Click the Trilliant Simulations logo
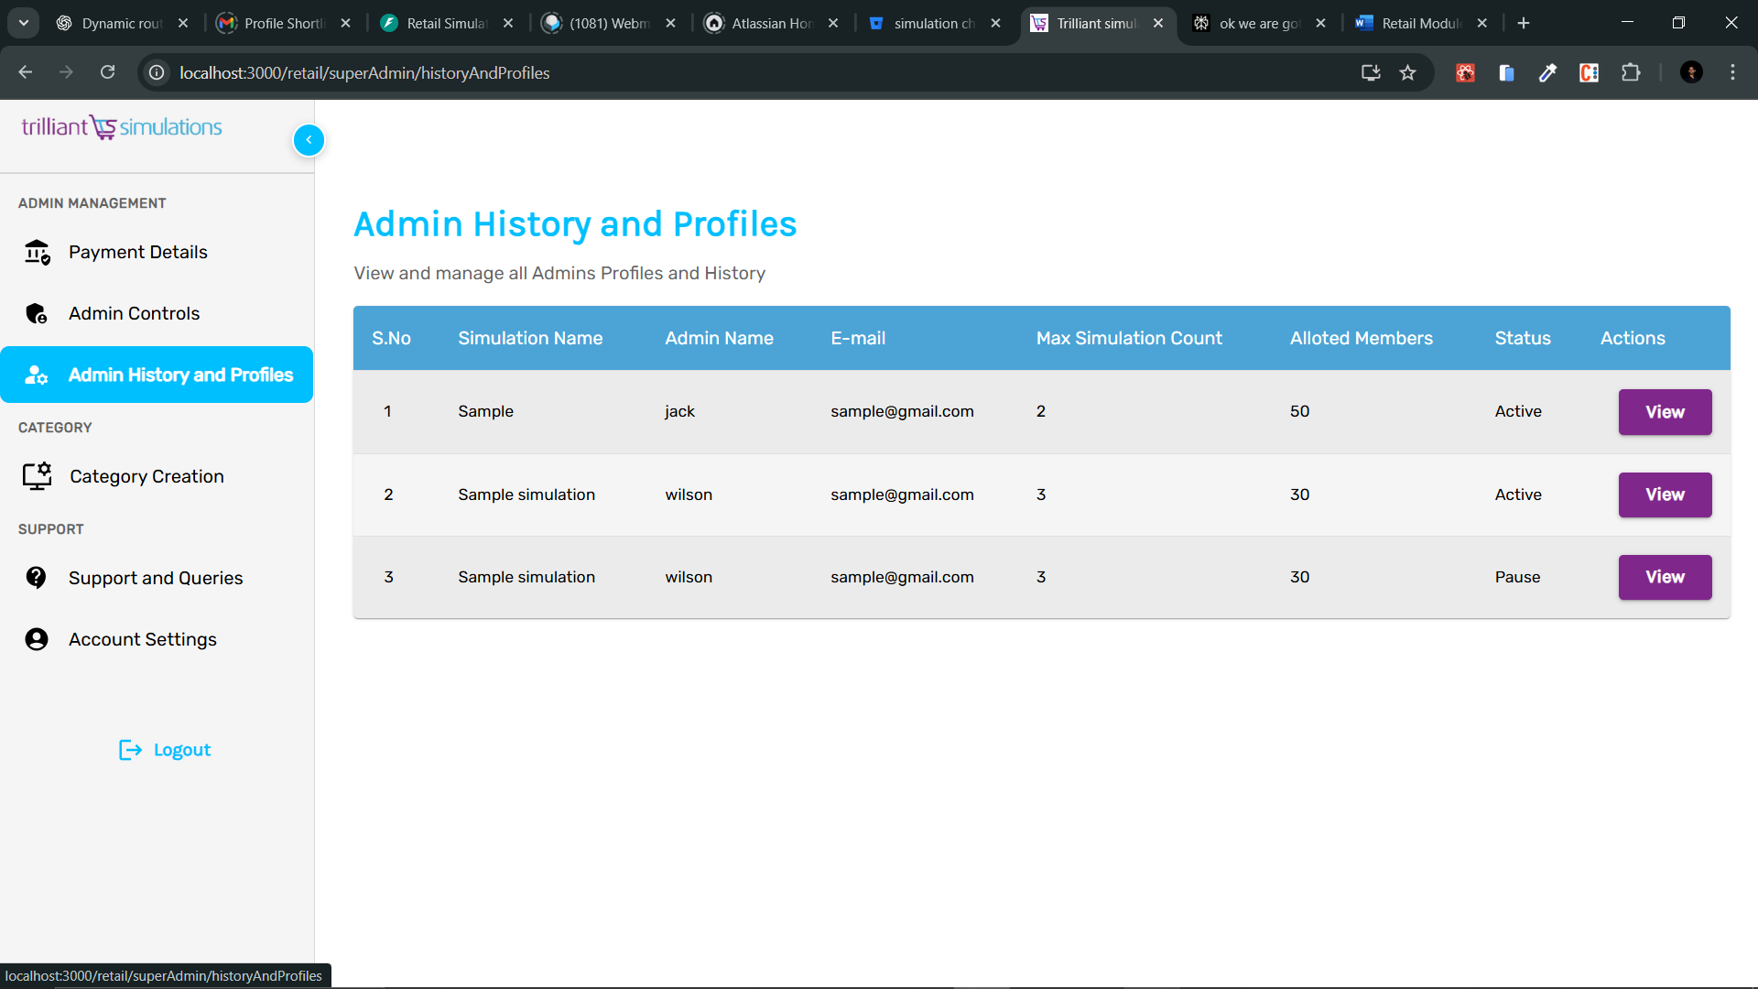 122,127
